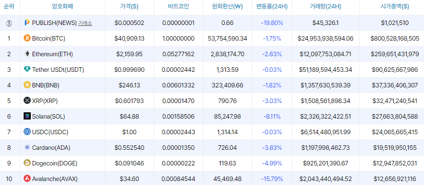
Task: Select the -8.11% Solana change value
Action: [x=272, y=116]
